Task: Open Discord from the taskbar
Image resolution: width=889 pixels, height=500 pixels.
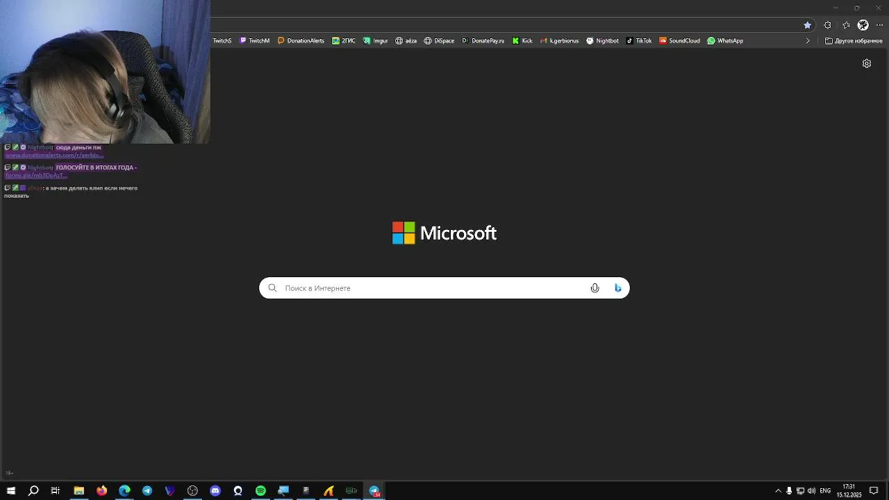Action: point(215,491)
